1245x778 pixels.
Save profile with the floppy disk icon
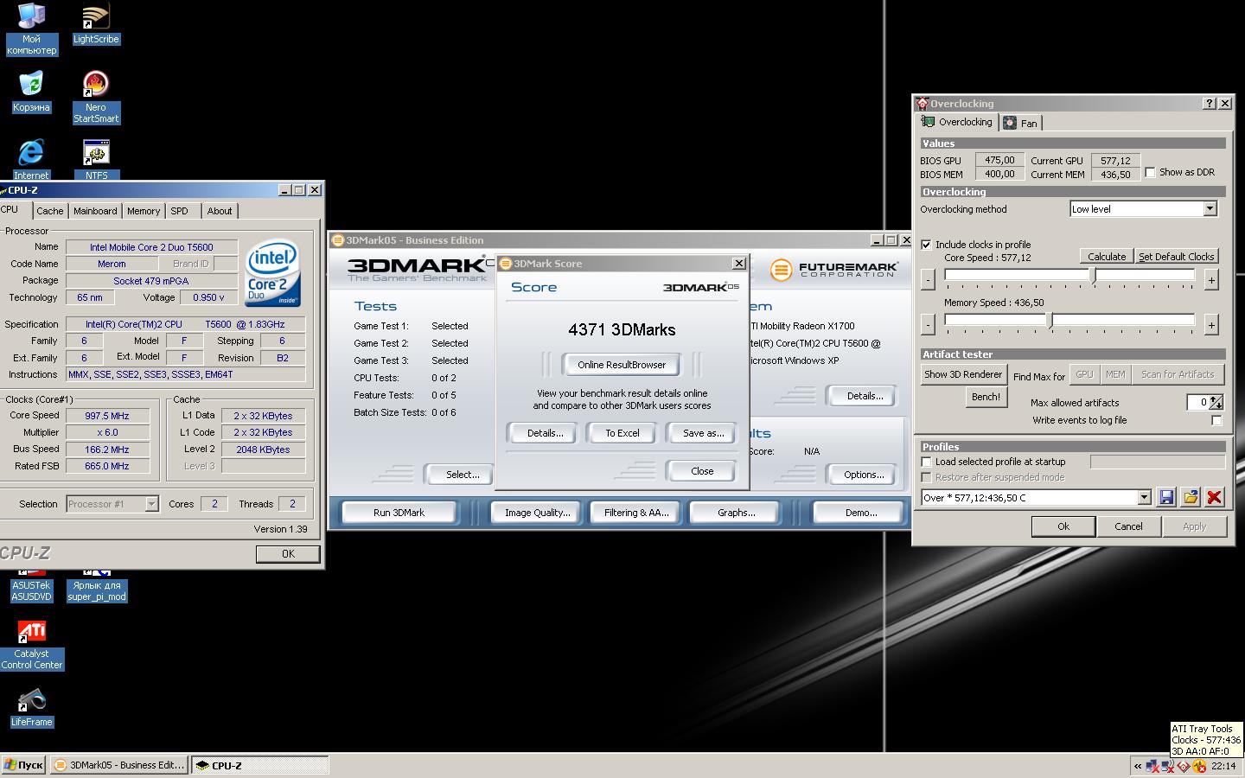[x=1166, y=497]
